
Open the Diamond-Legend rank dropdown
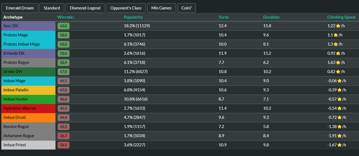[85, 8]
